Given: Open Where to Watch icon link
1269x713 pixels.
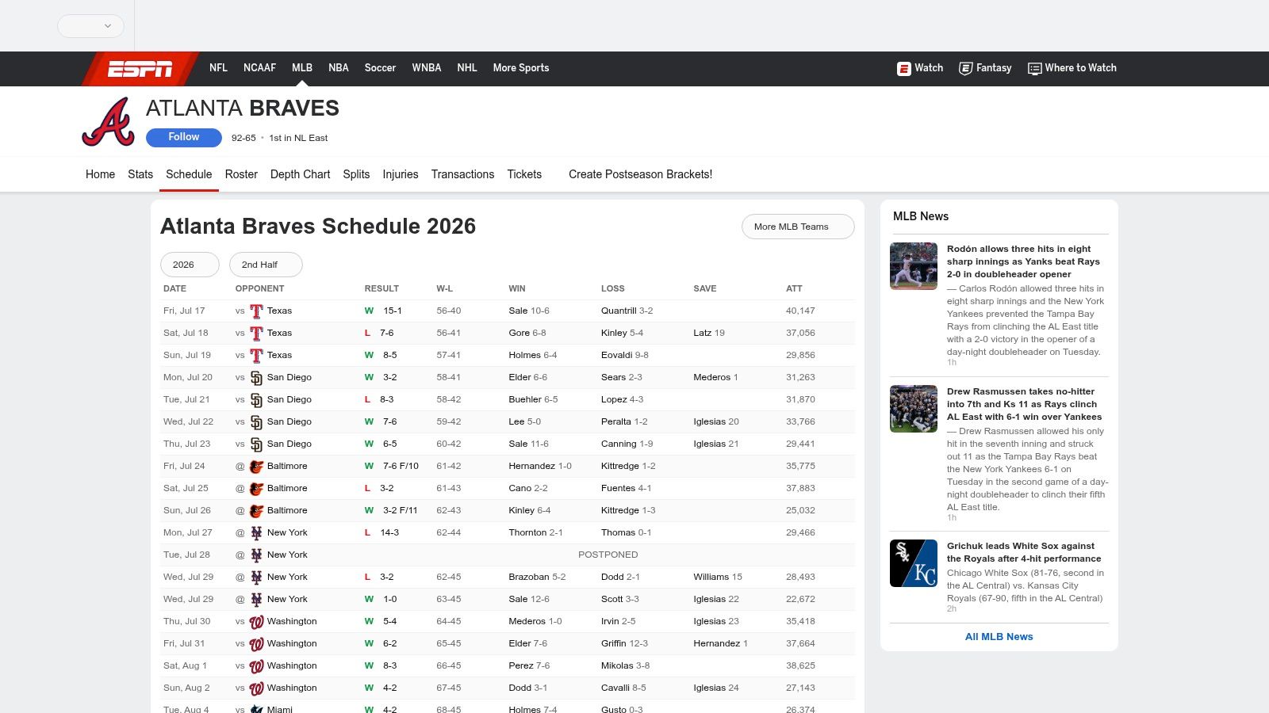Looking at the screenshot, I should pyautogui.click(x=1034, y=68).
